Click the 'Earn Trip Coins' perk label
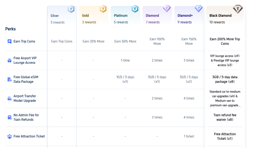The width and height of the screenshot is (256, 148). [24, 42]
